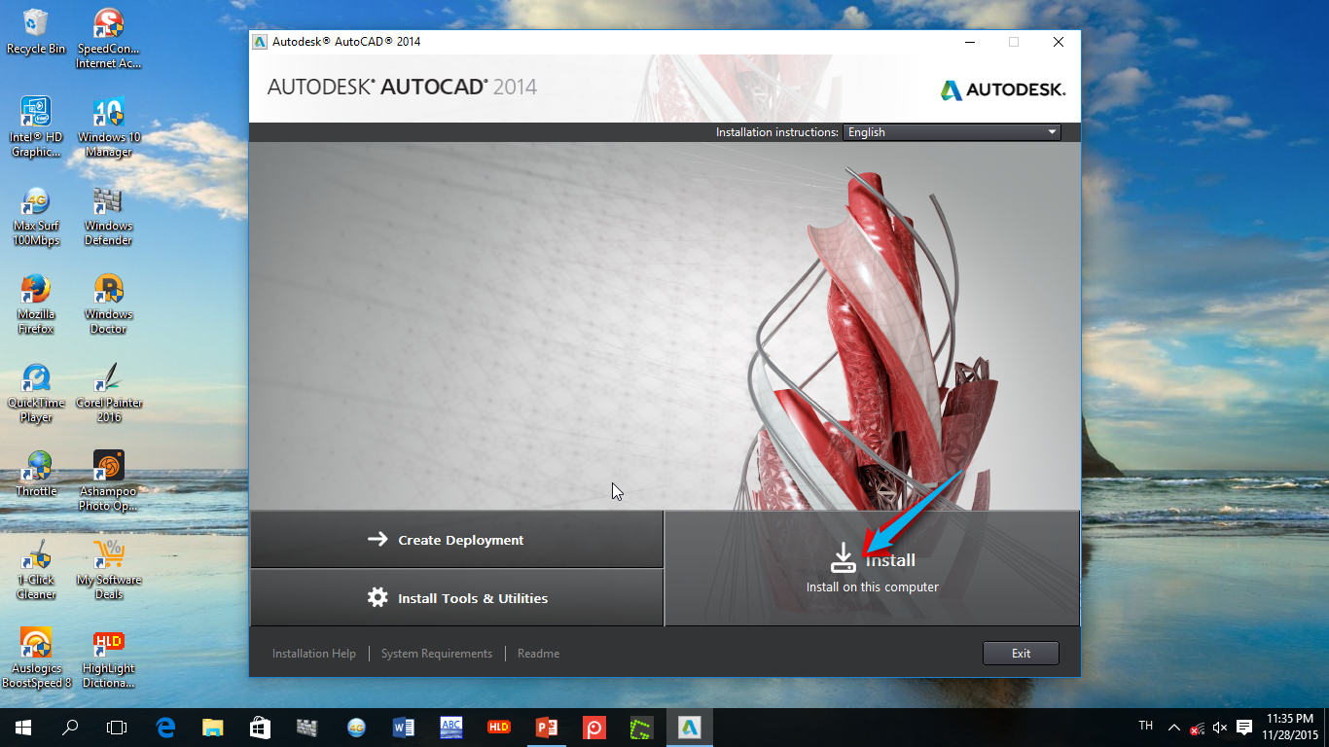Select the Max Surf 100Mbps desktop icon
The height and width of the screenshot is (747, 1329).
tap(36, 216)
